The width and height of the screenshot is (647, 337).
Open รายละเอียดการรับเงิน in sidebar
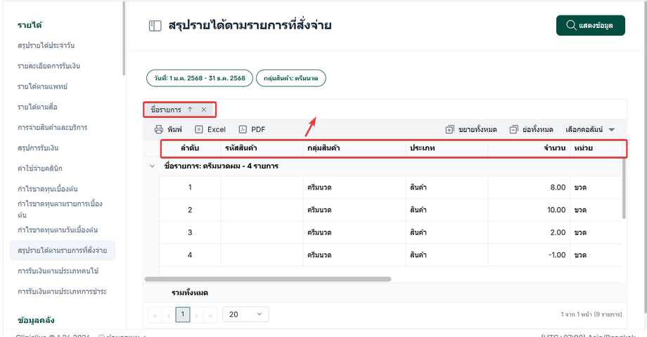point(49,66)
